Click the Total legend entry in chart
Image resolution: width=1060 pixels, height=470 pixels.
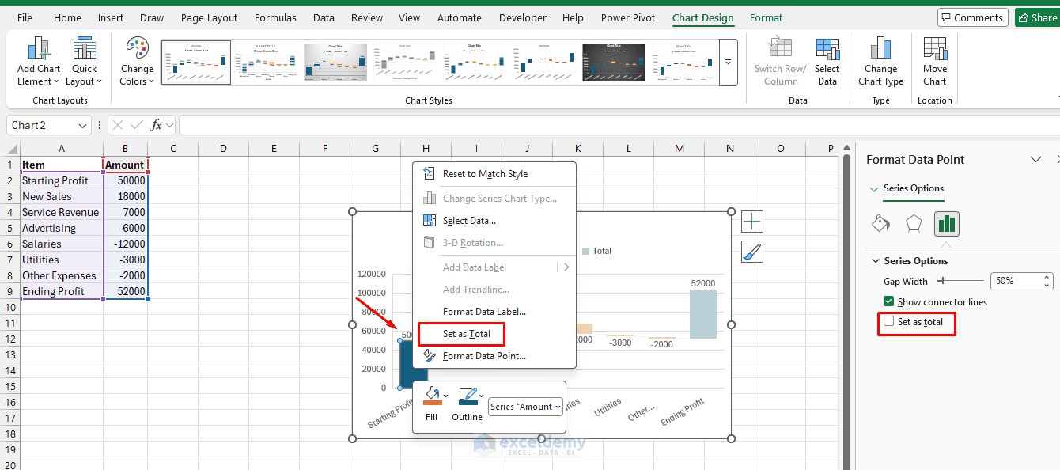point(596,251)
